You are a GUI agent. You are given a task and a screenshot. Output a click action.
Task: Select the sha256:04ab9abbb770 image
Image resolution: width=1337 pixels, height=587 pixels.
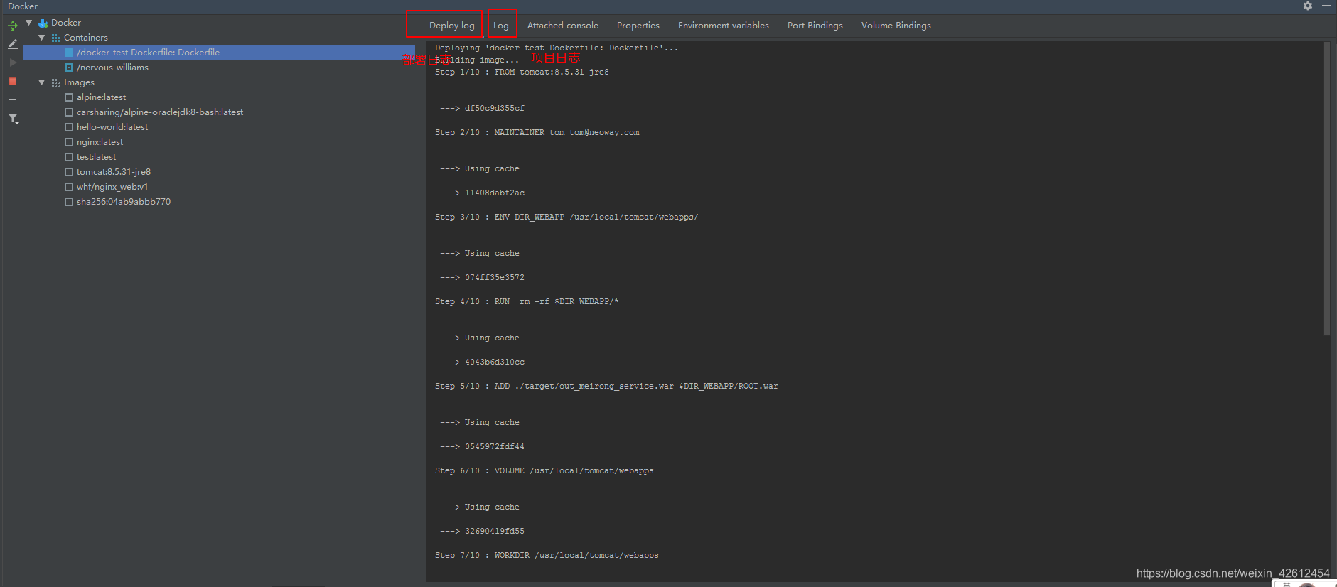(124, 202)
